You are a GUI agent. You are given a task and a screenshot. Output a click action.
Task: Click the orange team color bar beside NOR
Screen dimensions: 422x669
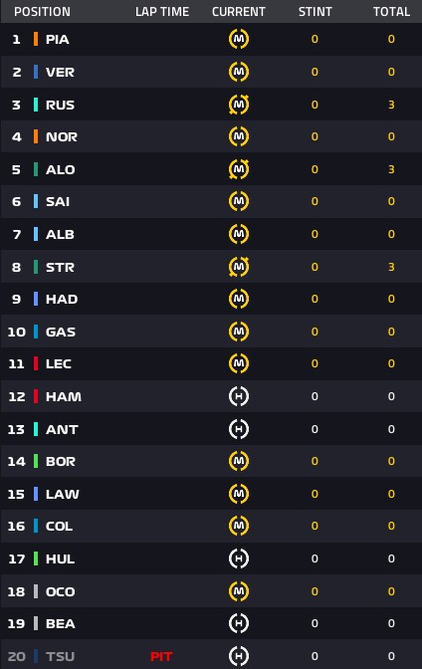coord(36,136)
